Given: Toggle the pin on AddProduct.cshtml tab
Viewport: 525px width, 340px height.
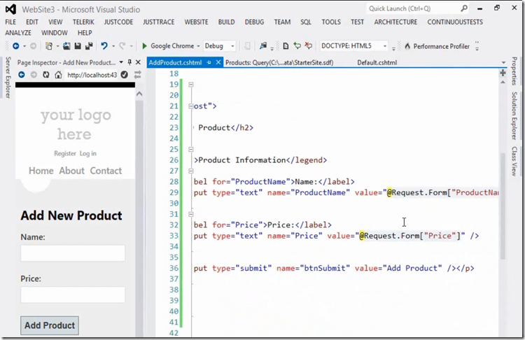Looking at the screenshot, I should tap(209, 62).
